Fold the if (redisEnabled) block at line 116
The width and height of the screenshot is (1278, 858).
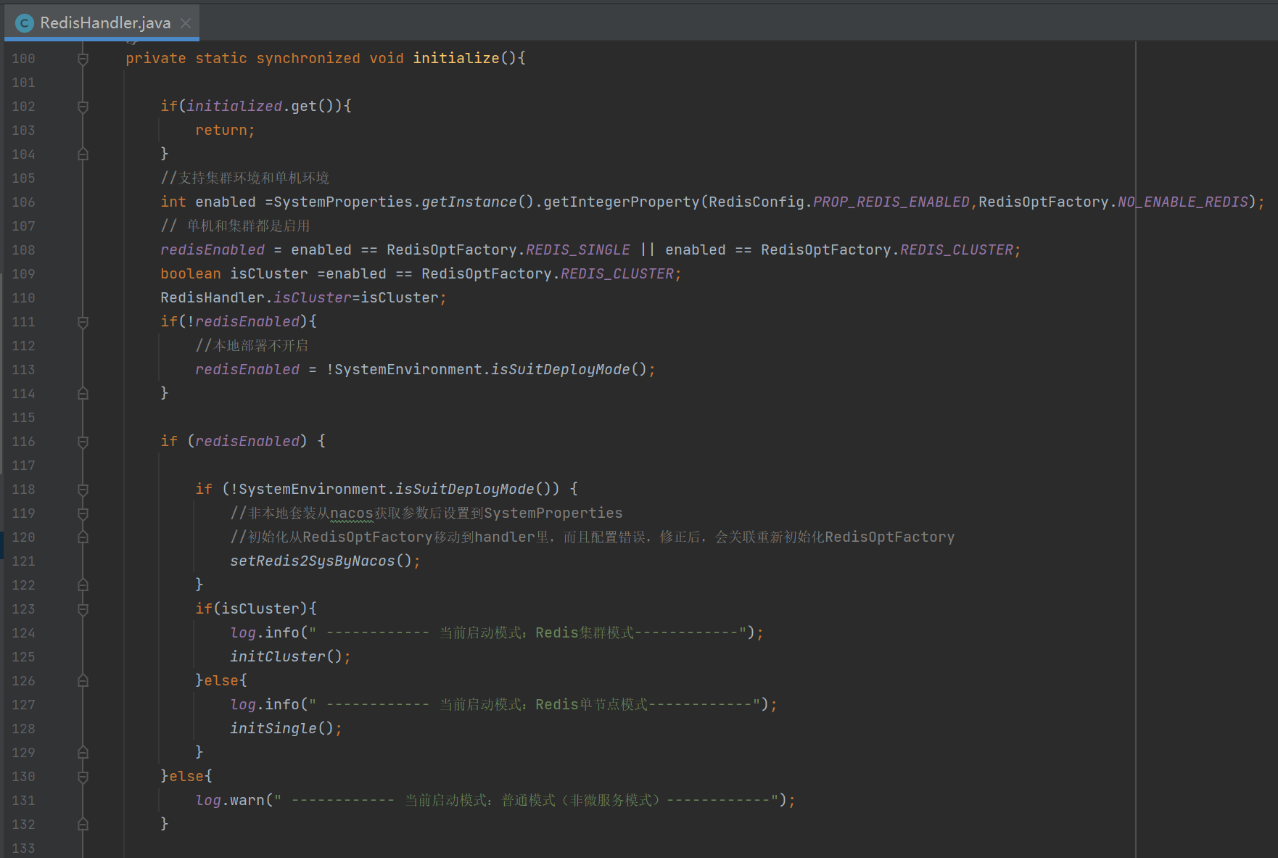tap(83, 442)
